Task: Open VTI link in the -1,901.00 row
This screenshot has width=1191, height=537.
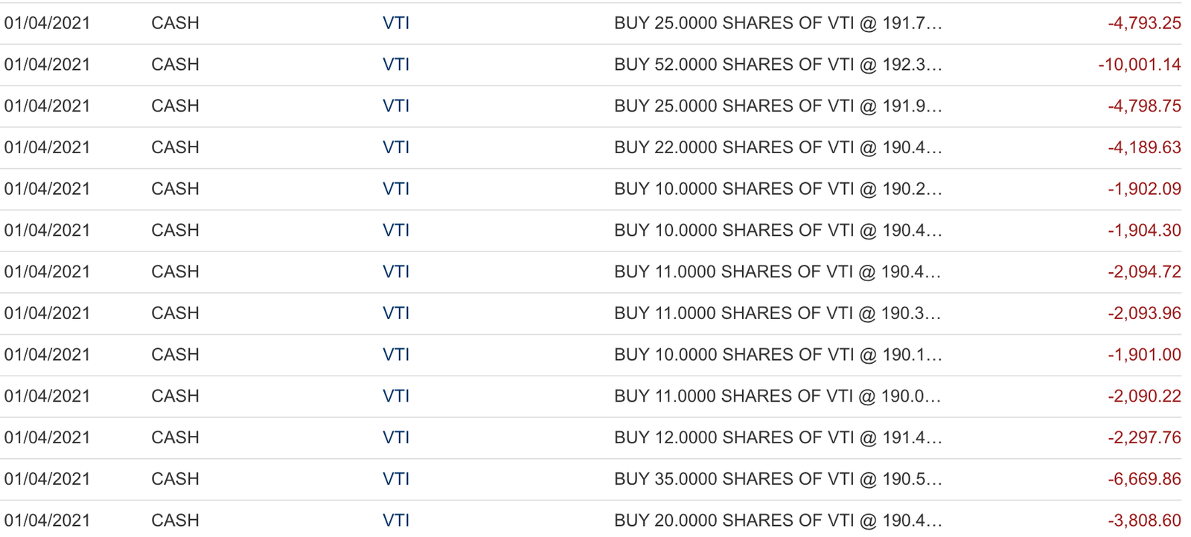Action: (x=396, y=355)
